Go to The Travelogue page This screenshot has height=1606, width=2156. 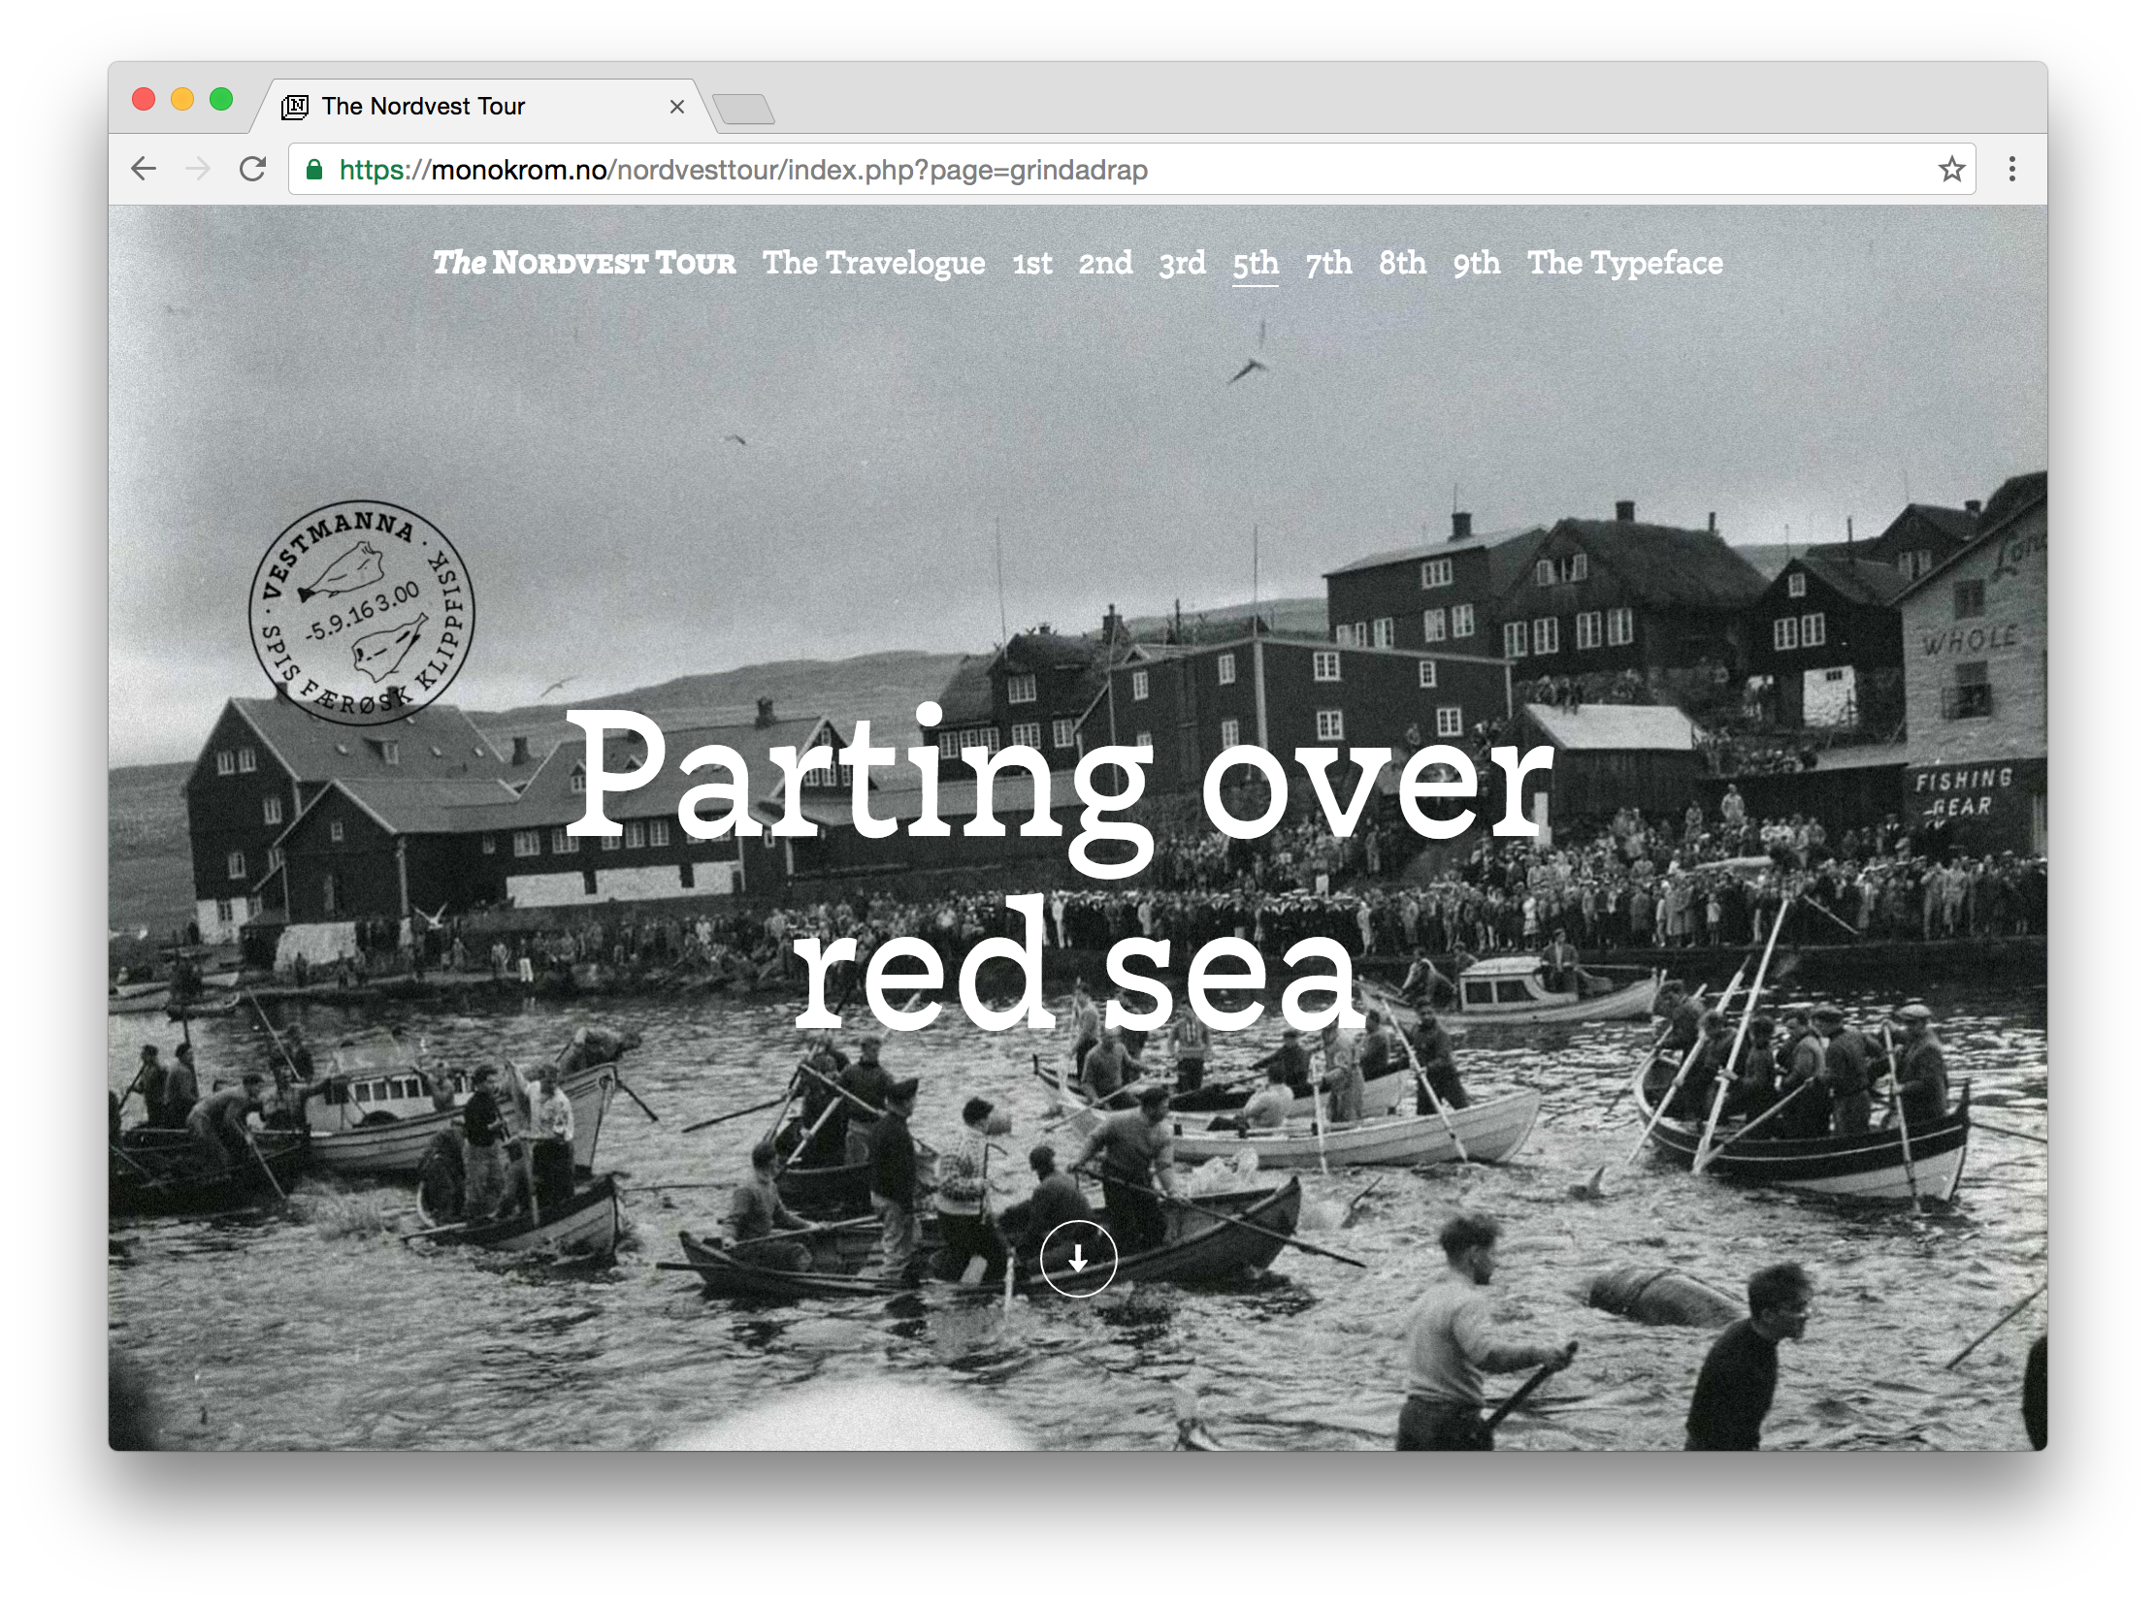(873, 264)
